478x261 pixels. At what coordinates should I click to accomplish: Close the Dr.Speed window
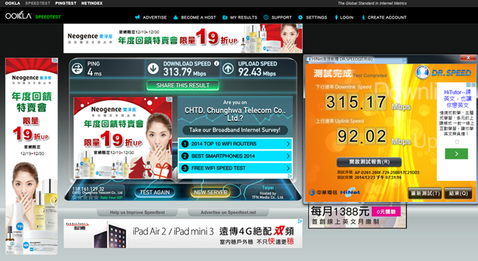[x=468, y=58]
